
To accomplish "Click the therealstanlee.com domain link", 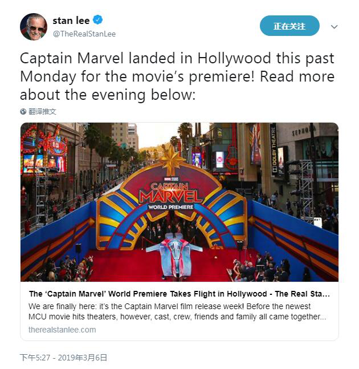I will point(62,330).
